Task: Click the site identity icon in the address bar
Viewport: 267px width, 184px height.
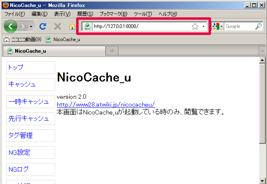Action: [87, 26]
